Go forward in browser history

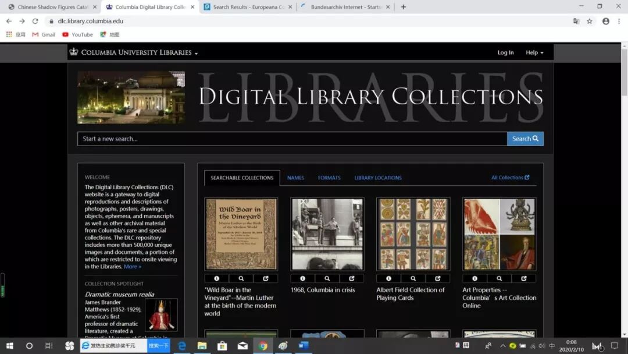[x=22, y=21]
